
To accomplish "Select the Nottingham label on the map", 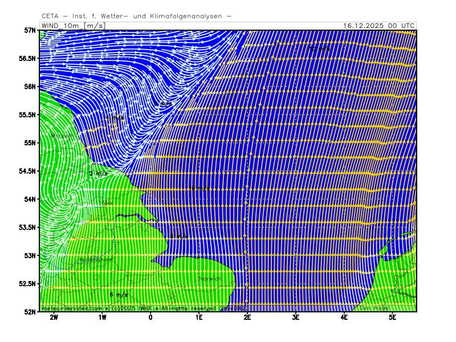I will coord(96,260).
